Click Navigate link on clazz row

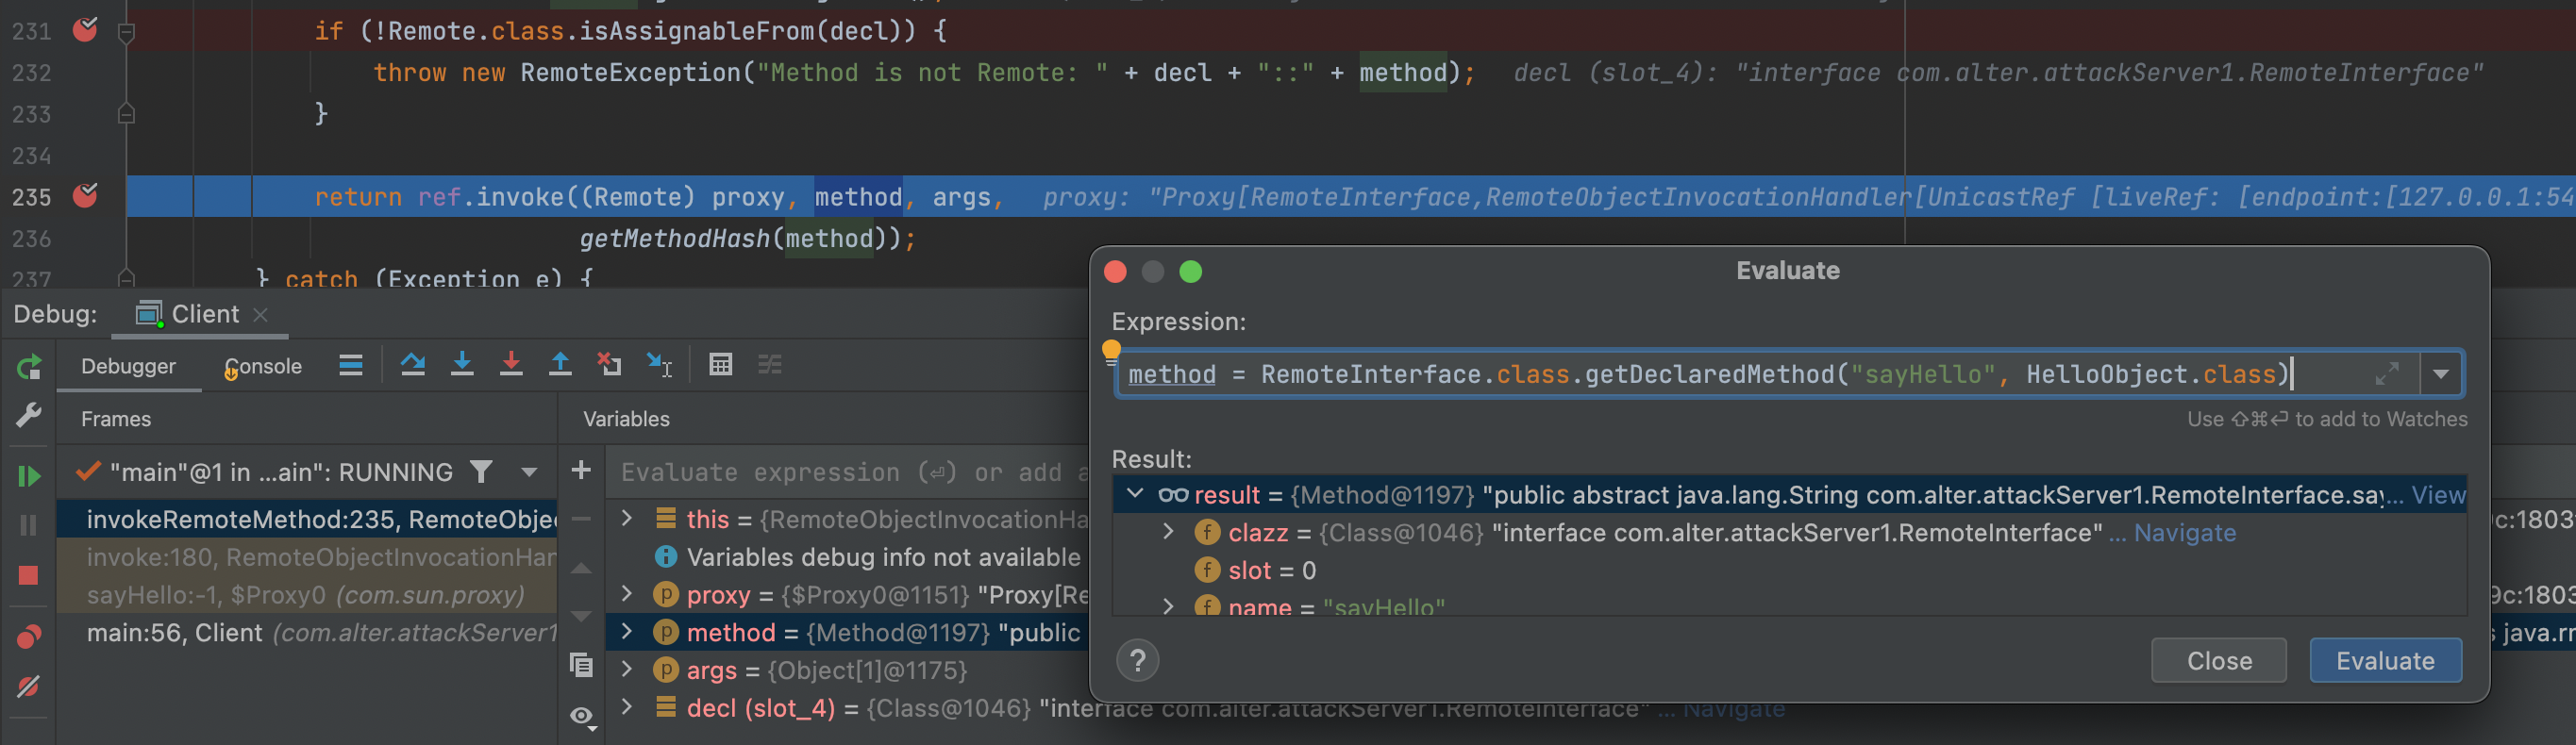click(2184, 533)
